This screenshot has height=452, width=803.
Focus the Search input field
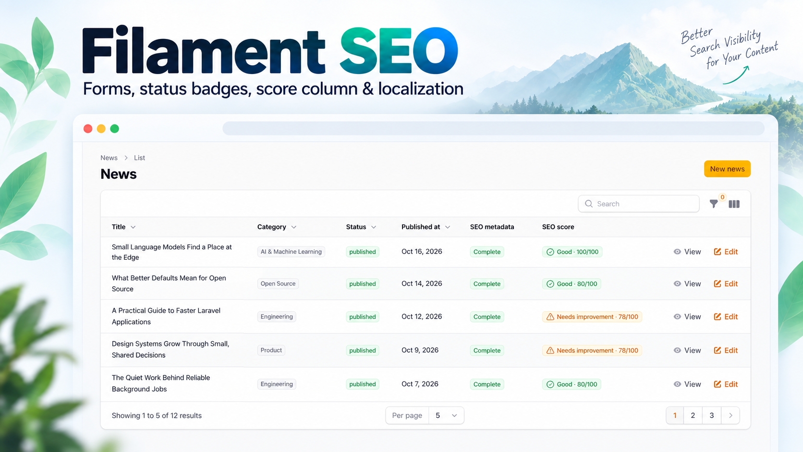(x=639, y=204)
